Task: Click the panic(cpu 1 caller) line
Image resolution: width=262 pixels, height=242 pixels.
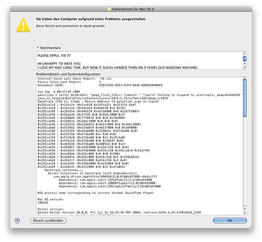Action: (x=139, y=95)
